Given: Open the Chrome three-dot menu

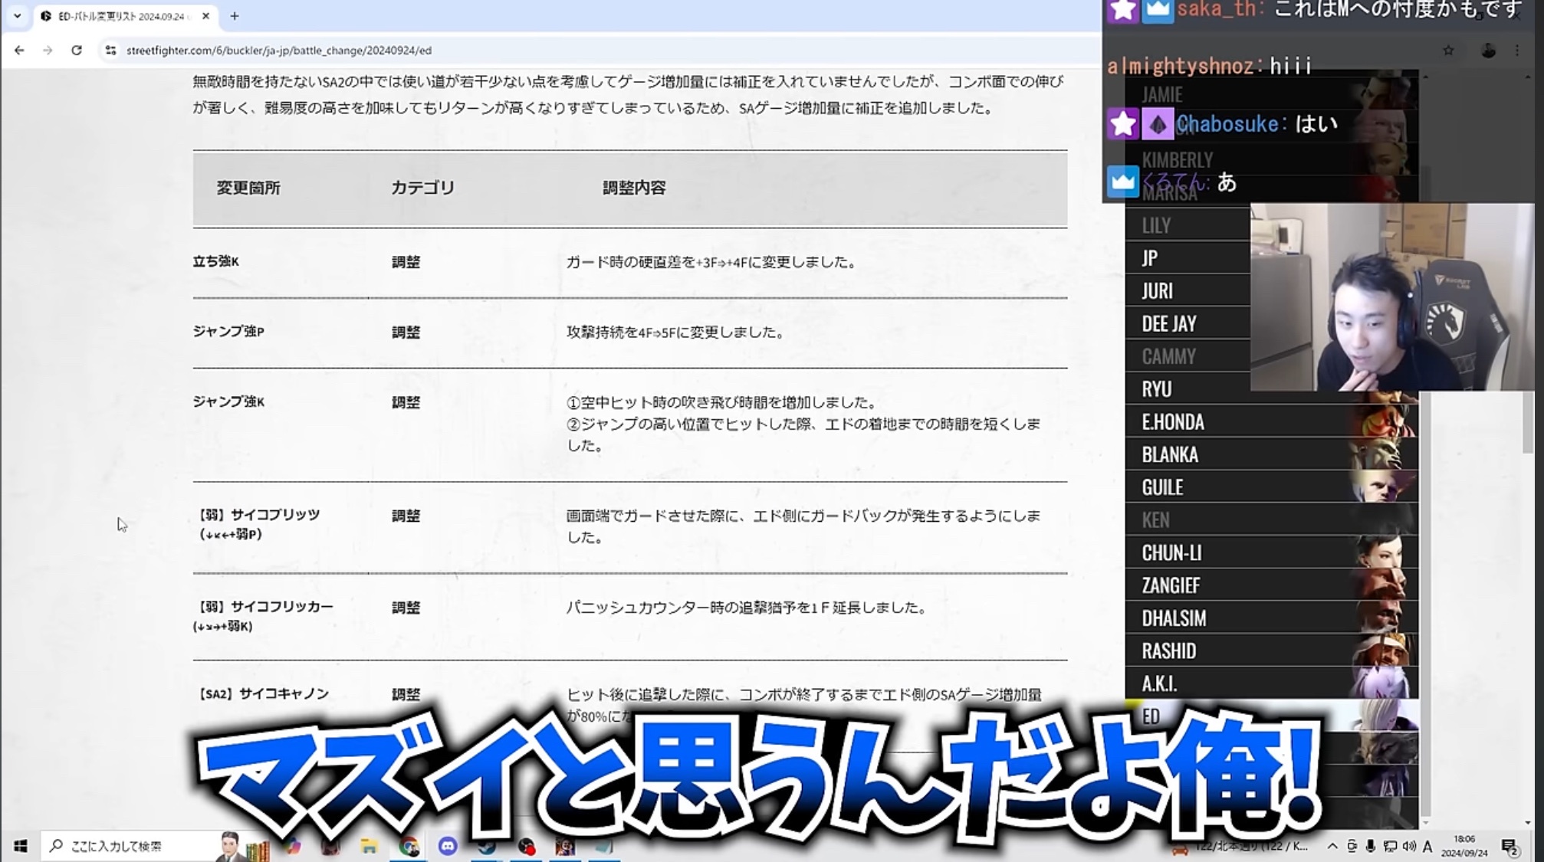Looking at the screenshot, I should pos(1517,51).
